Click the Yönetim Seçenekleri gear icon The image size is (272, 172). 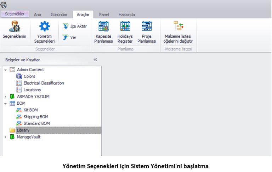(x=44, y=27)
